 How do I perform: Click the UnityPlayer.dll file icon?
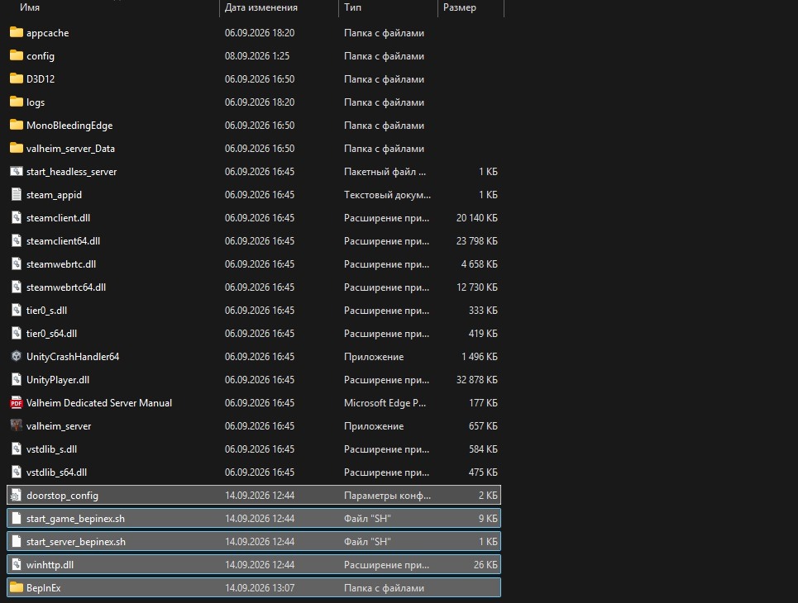[x=17, y=379]
